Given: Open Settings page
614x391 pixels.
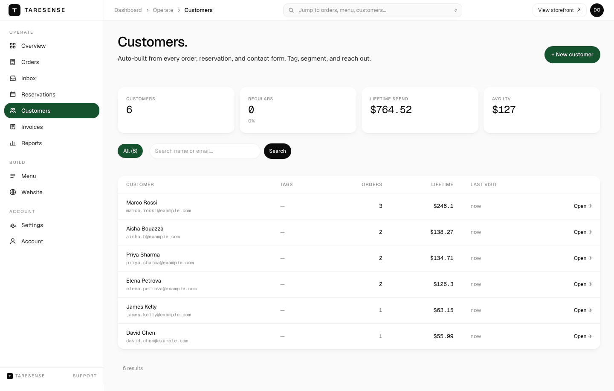Looking at the screenshot, I should click(52, 225).
